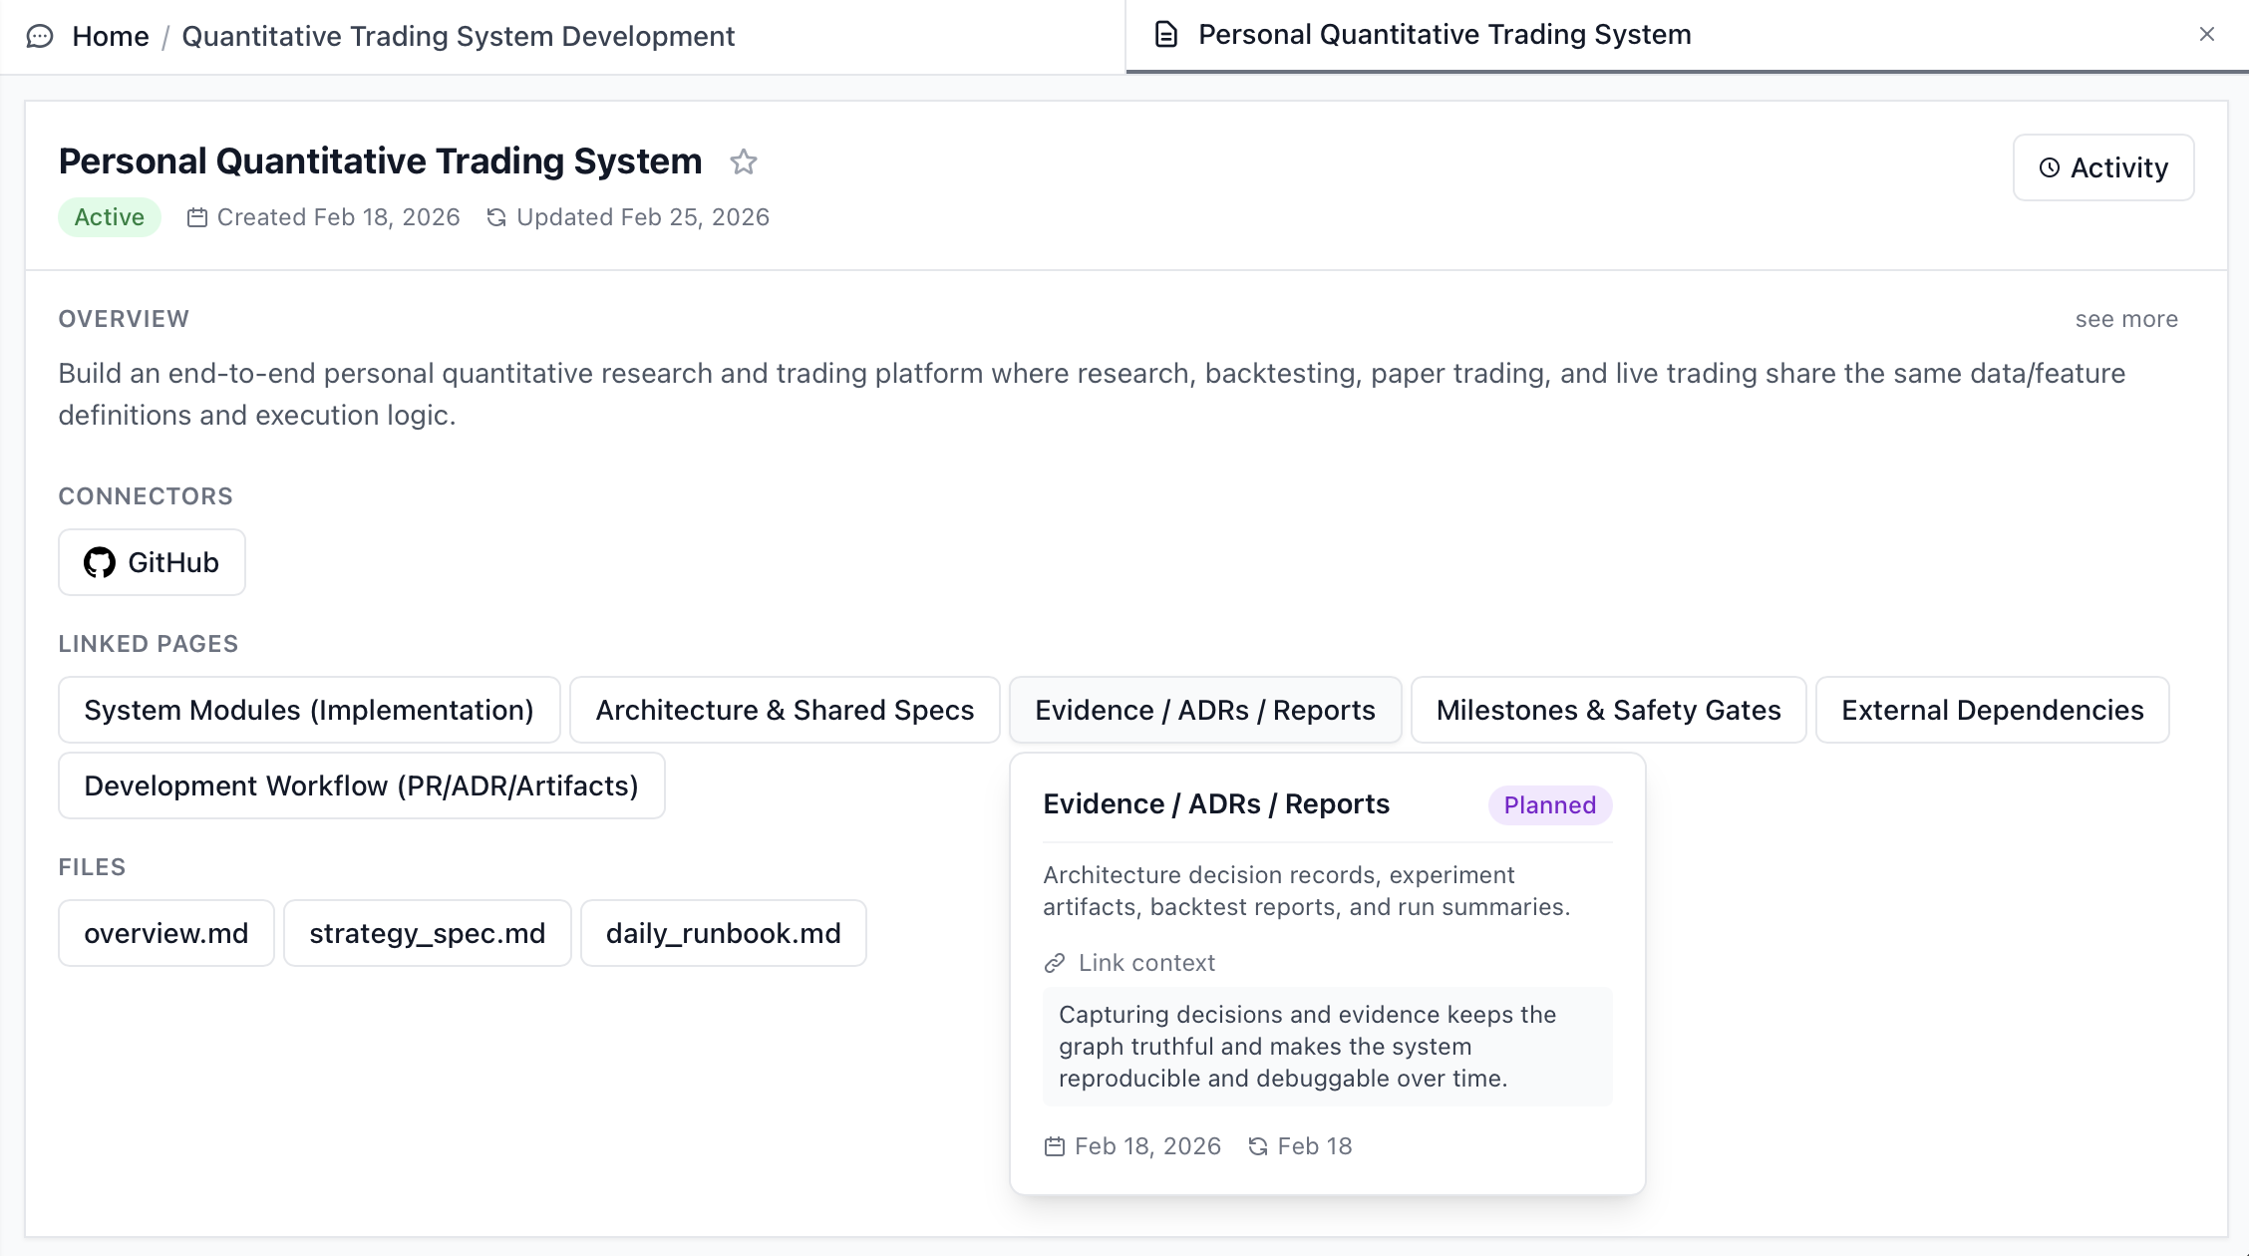Click the chat bubble icon beside Home

[40, 37]
